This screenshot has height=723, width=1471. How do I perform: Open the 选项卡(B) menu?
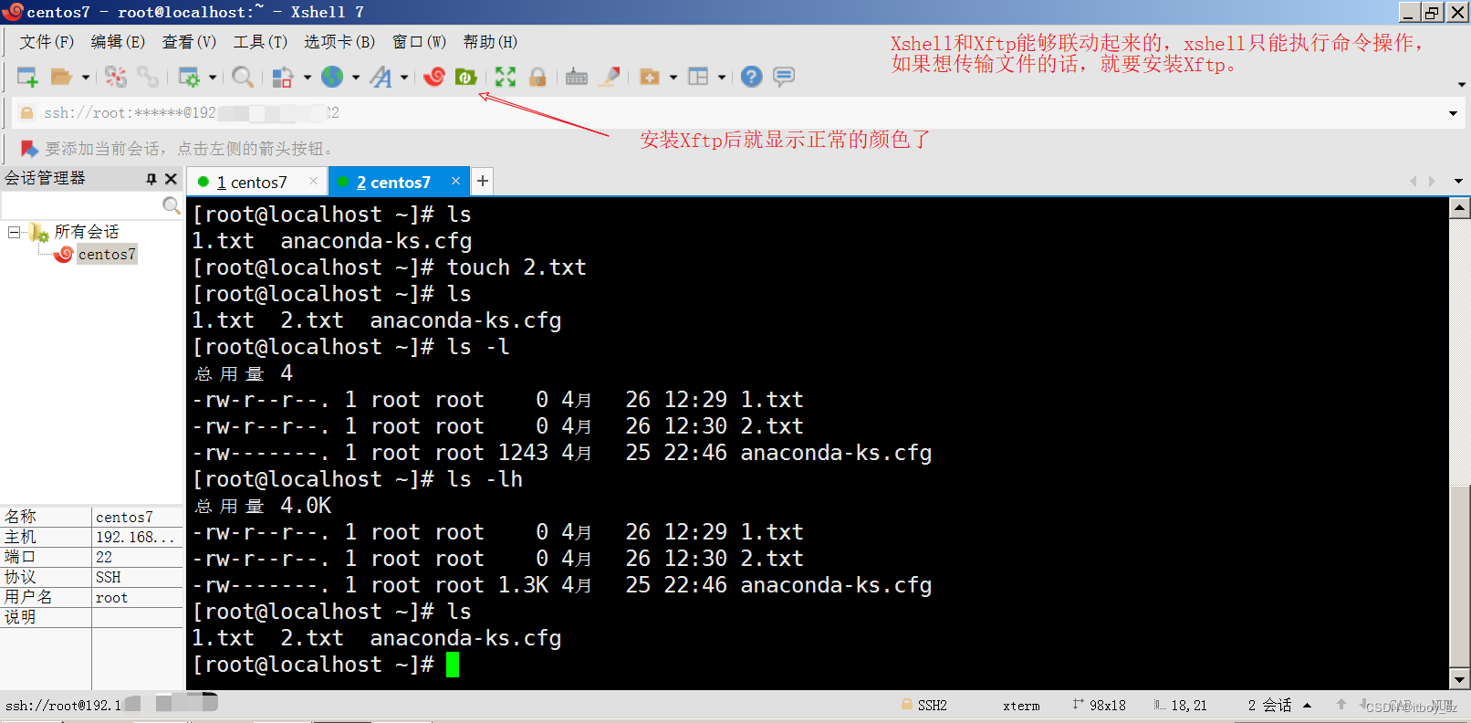pyautogui.click(x=339, y=42)
